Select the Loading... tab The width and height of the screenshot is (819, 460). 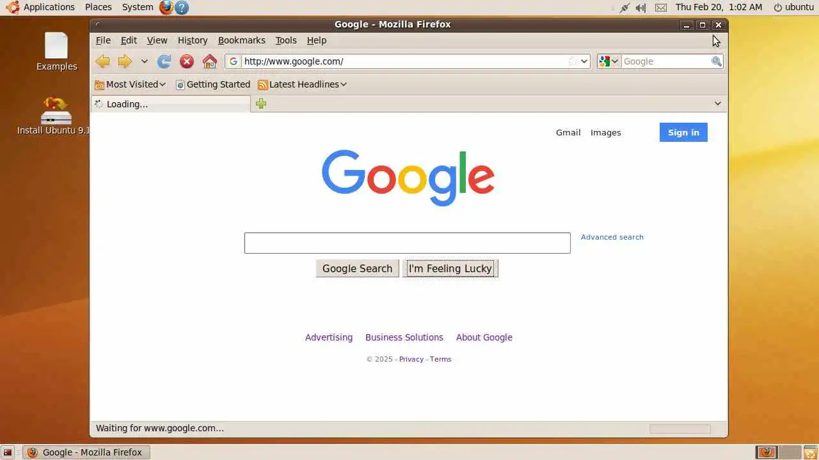coord(171,103)
